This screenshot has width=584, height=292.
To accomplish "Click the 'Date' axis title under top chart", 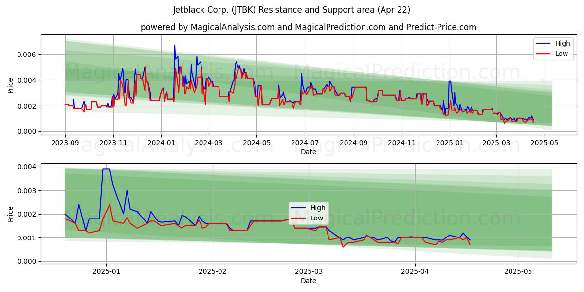I will pyautogui.click(x=309, y=152).
